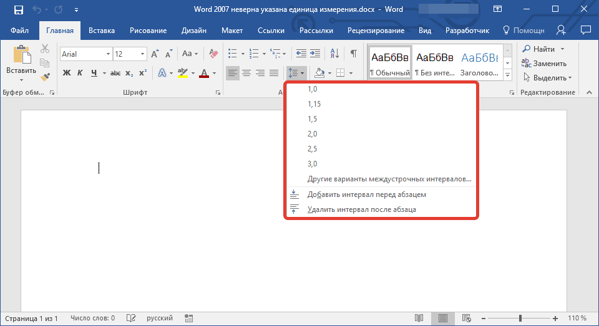
Task: Show paragraph marks with pilcrow icon
Action: (x=354, y=54)
